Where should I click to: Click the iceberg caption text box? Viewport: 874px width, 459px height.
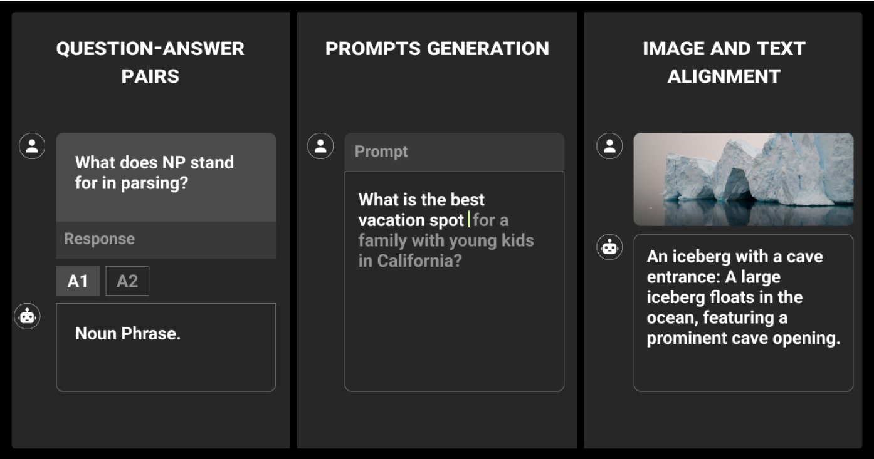(743, 313)
